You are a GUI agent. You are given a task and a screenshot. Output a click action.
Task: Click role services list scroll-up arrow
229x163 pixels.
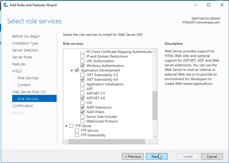point(155,52)
